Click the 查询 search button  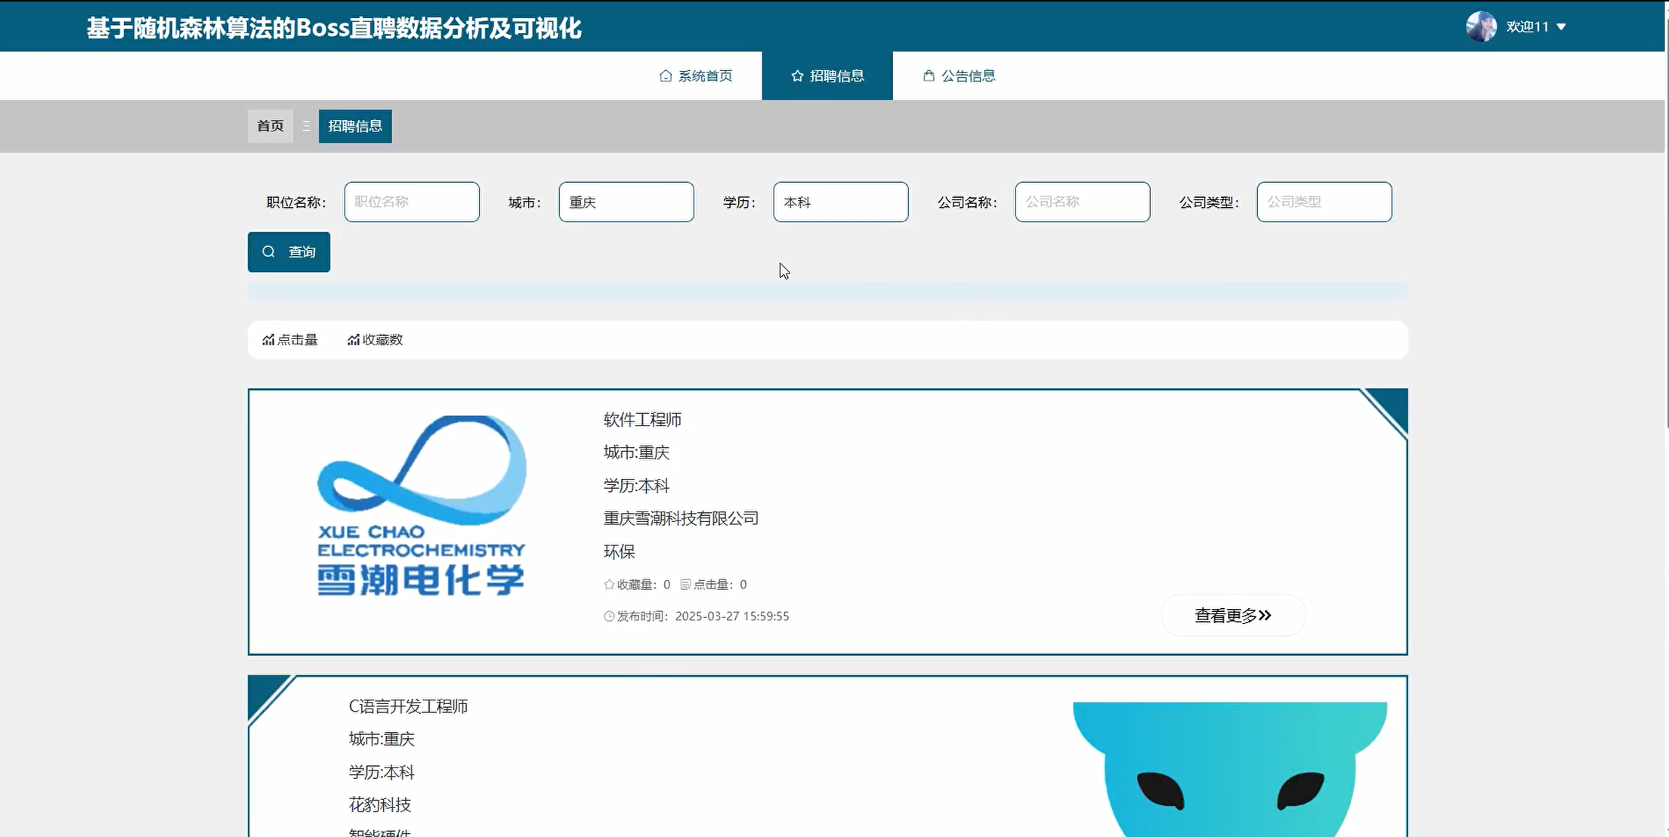288,252
